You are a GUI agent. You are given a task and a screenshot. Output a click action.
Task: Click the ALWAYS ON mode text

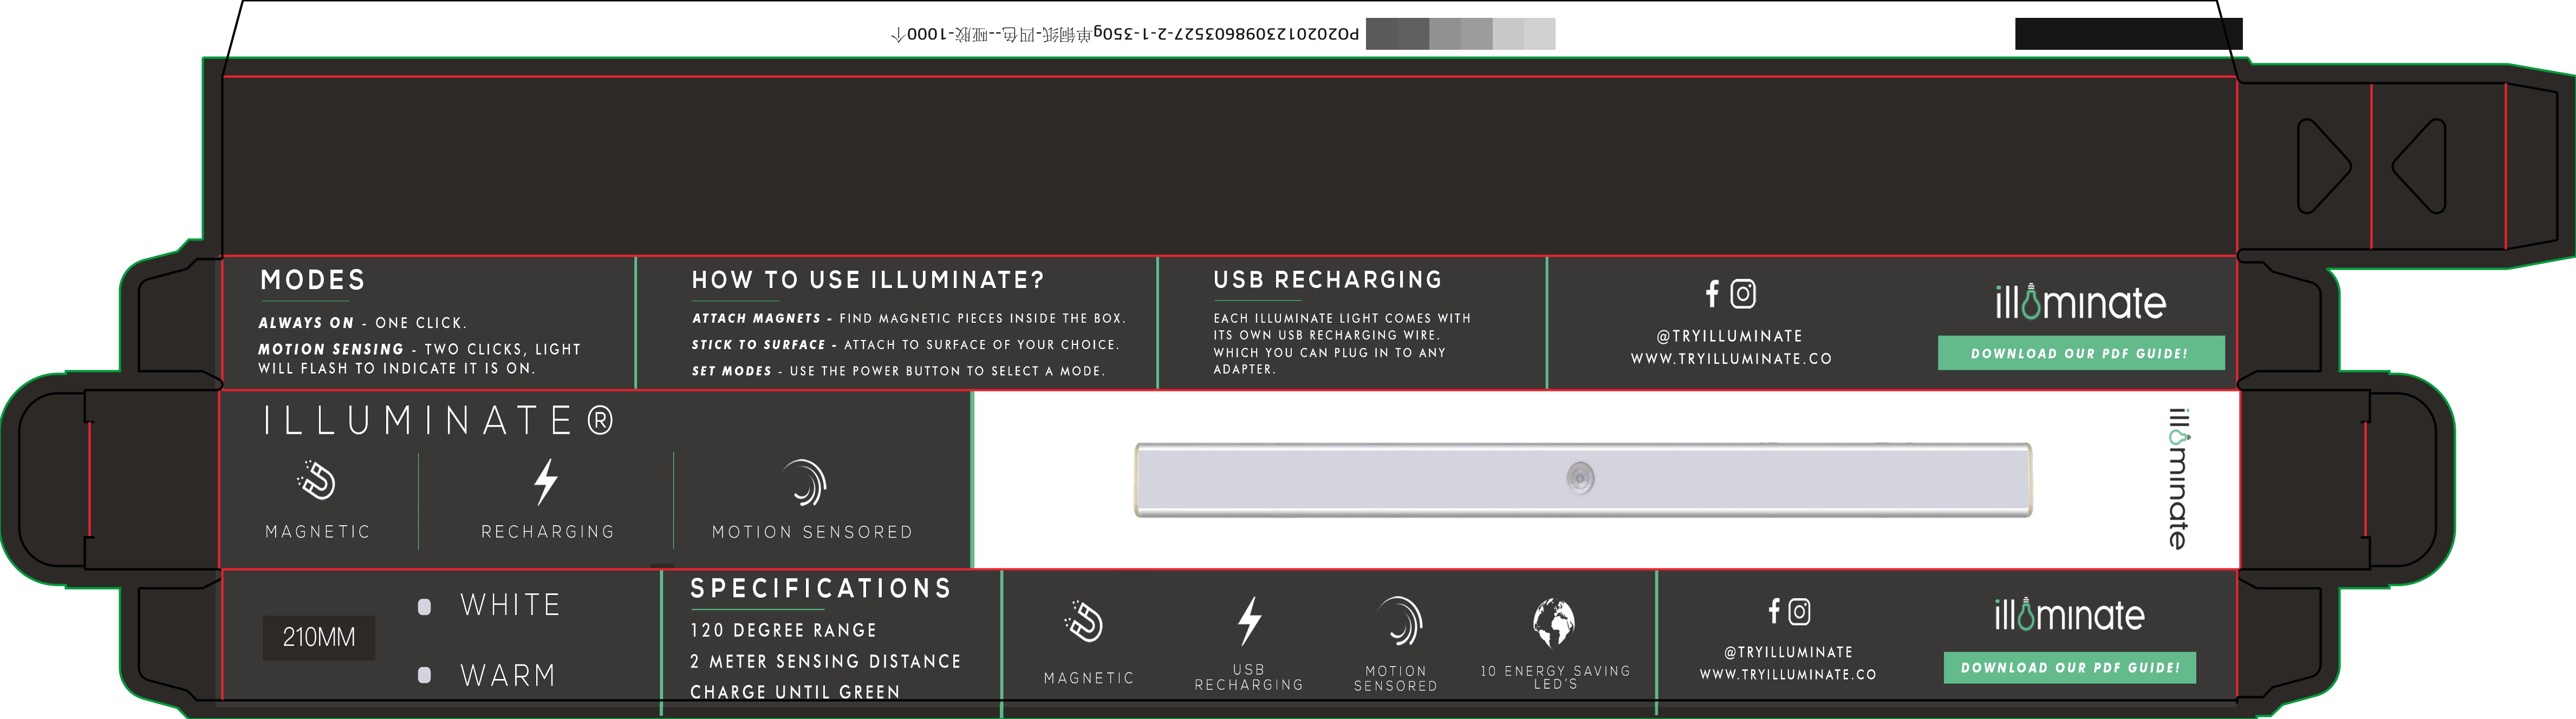point(363,323)
